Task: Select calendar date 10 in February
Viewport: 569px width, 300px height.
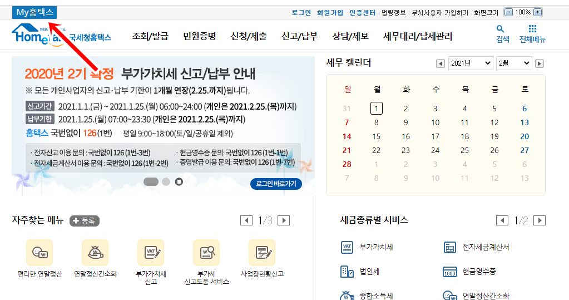Action: tap(436, 123)
